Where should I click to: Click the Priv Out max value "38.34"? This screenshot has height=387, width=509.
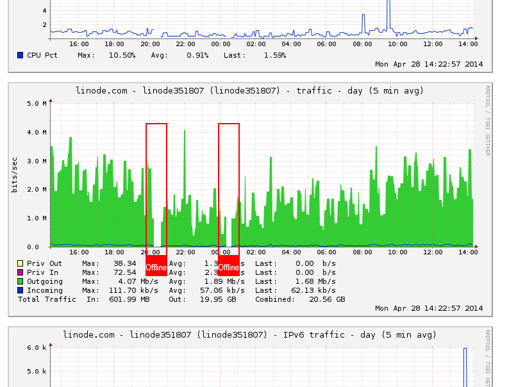(x=124, y=263)
